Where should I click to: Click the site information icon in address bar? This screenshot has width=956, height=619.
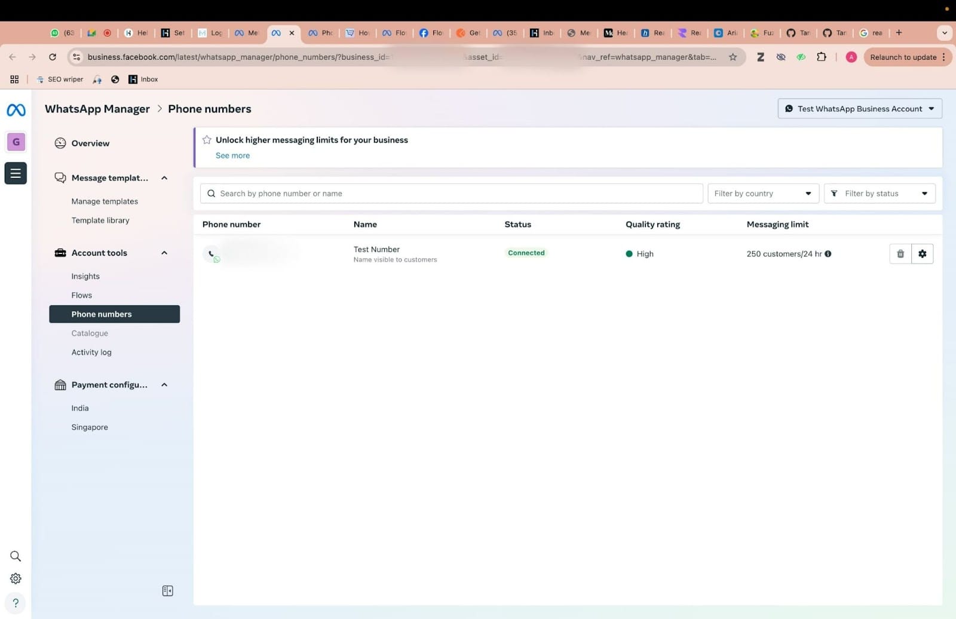(76, 57)
